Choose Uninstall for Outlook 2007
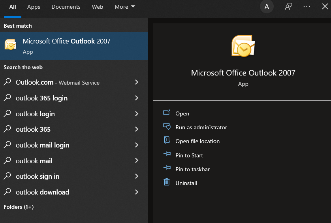 click(186, 183)
